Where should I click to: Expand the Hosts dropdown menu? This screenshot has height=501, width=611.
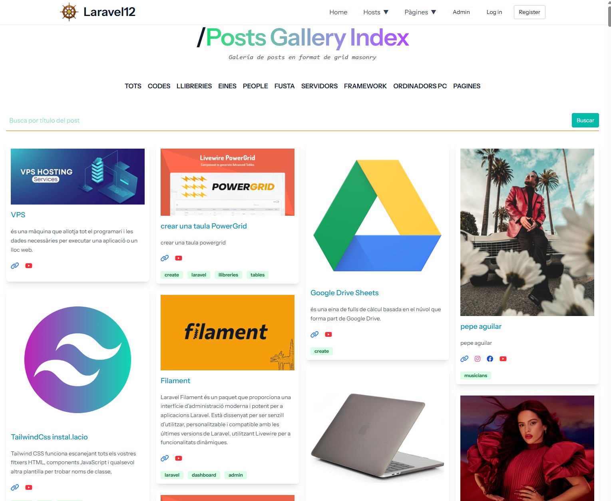tap(376, 12)
